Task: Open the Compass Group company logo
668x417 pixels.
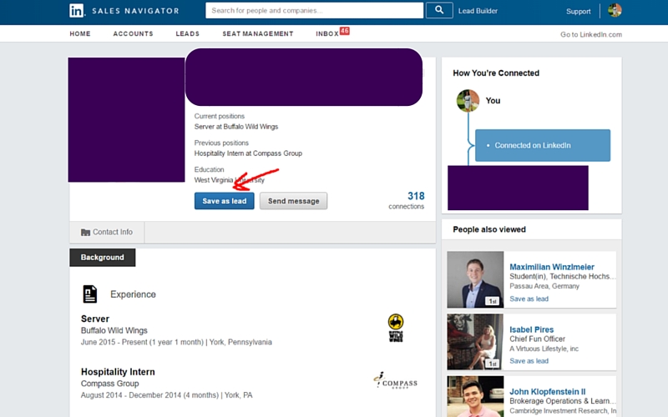Action: pyautogui.click(x=395, y=380)
